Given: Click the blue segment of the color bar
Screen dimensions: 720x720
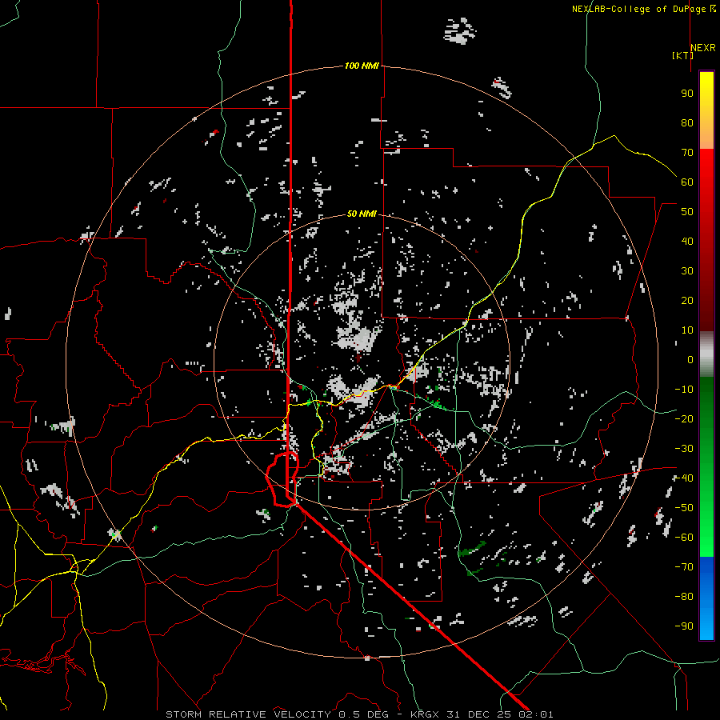Looking at the screenshot, I should tap(706, 598).
